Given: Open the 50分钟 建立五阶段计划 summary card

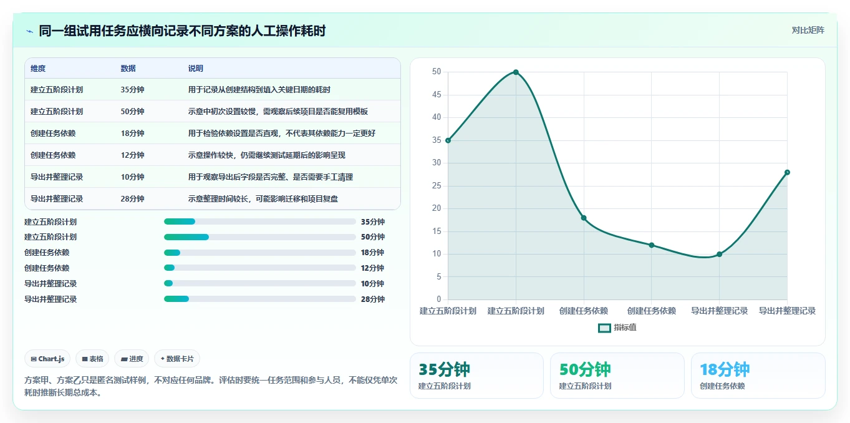Looking at the screenshot, I should point(617,376).
